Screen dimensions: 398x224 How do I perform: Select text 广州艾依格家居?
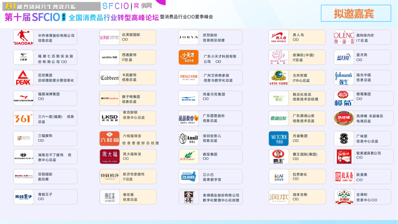[x=216, y=75]
